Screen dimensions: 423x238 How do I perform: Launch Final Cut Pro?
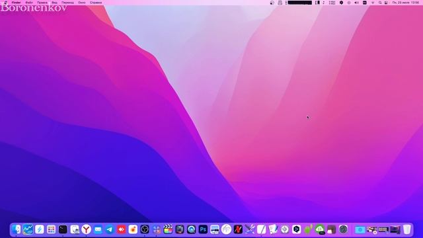click(x=168, y=229)
